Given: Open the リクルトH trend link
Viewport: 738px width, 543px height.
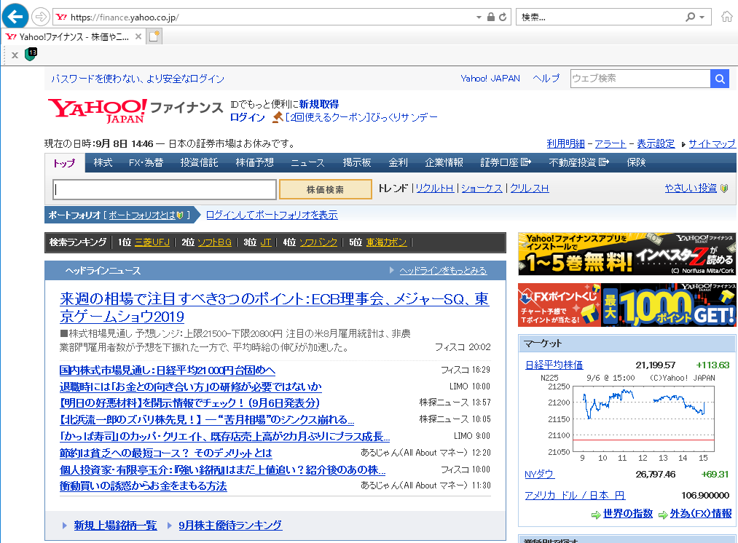Looking at the screenshot, I should (x=434, y=189).
